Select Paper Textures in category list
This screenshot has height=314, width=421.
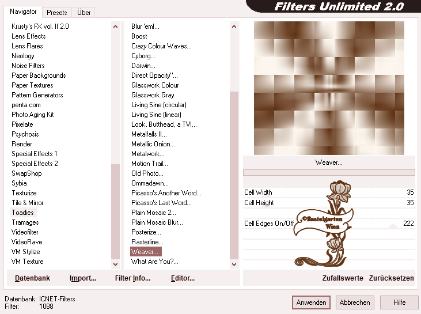pyautogui.click(x=32, y=85)
